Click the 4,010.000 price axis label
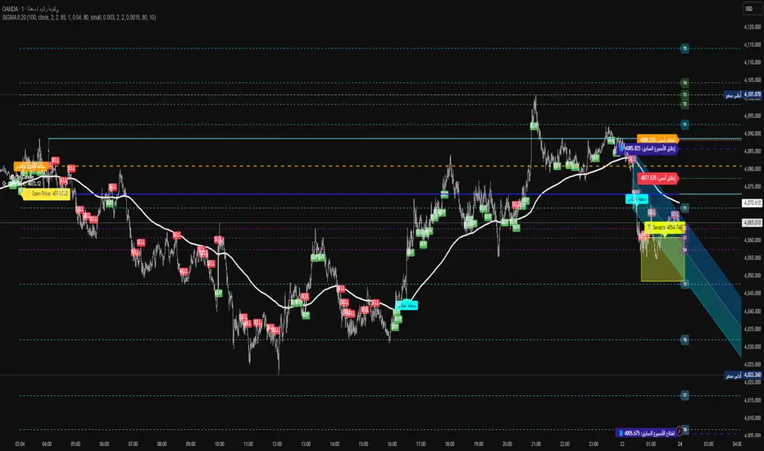This screenshot has width=764, height=451. [x=753, y=418]
